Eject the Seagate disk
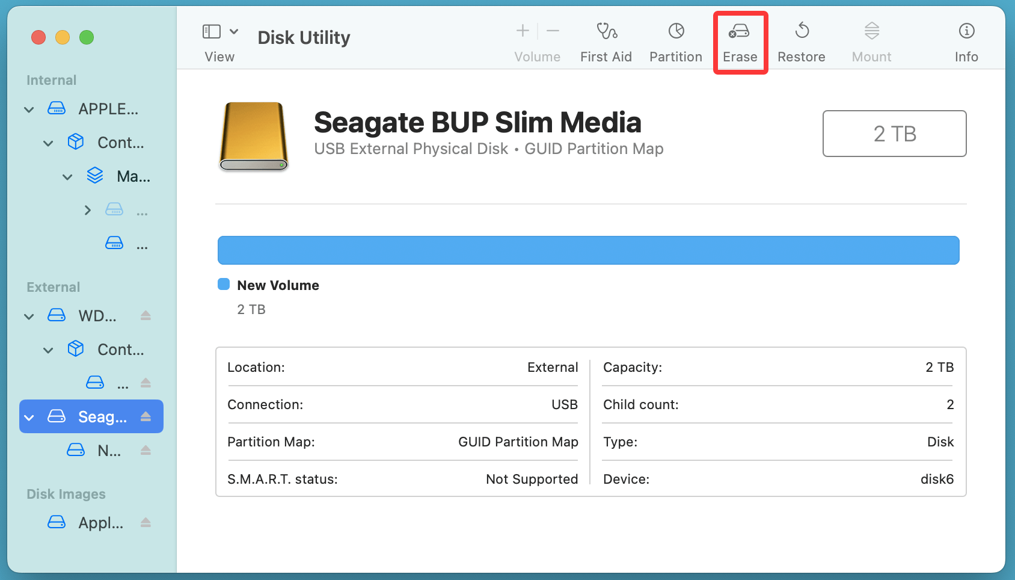The height and width of the screenshot is (580, 1015). [146, 416]
